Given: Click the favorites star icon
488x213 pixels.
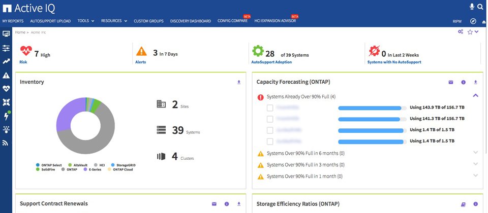Looking at the screenshot, I should click(470, 32).
